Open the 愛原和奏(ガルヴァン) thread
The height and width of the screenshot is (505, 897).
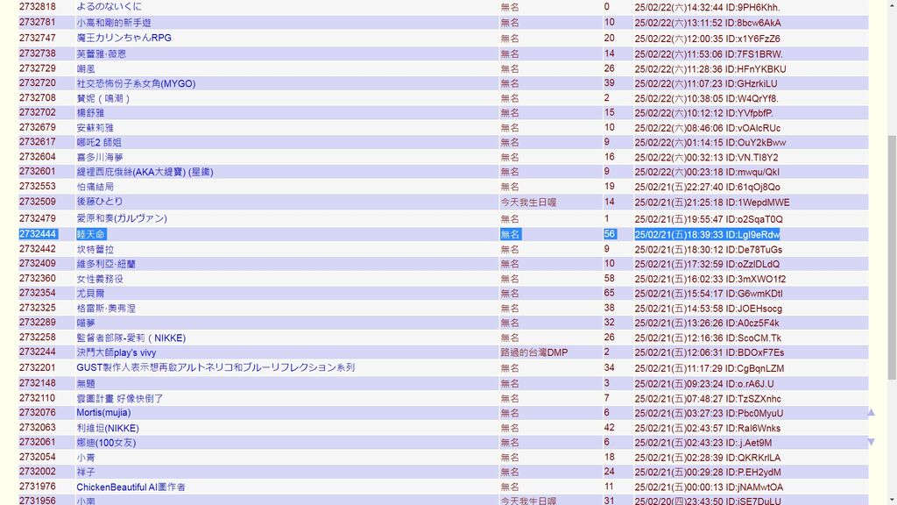[121, 218]
